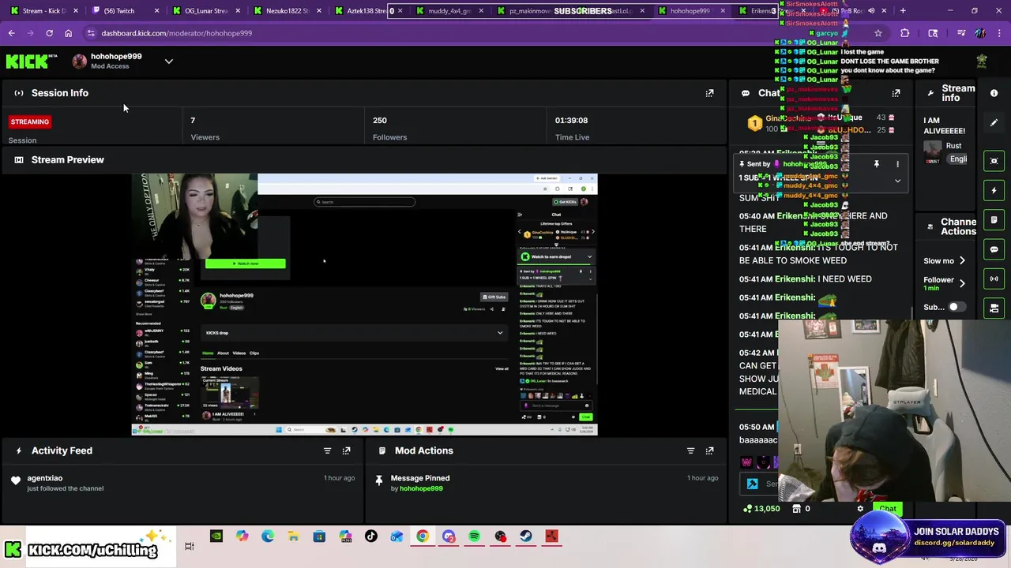Image resolution: width=1011 pixels, height=568 pixels.
Task: Toggle the Mod Actions note sidebar icon
Action: [x=994, y=219]
